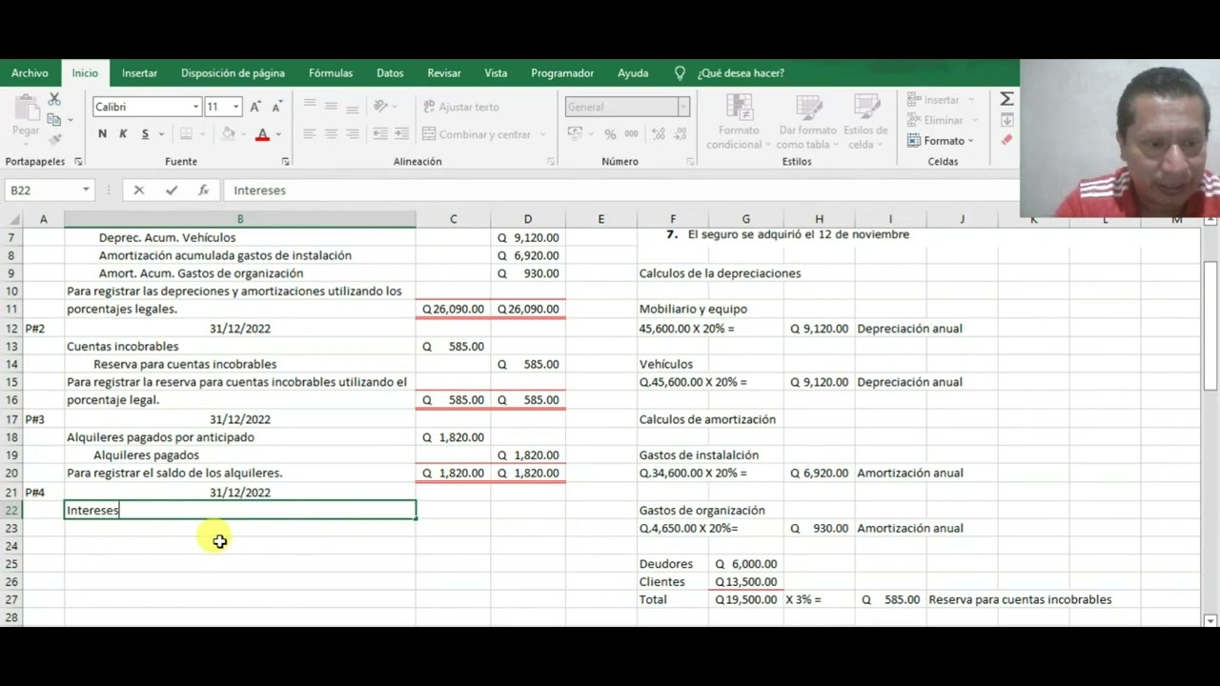Open the Programador ribbon tab
Image resolution: width=1220 pixels, height=686 pixels.
[562, 72]
